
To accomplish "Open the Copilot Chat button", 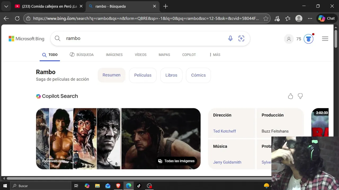I will (x=327, y=18).
